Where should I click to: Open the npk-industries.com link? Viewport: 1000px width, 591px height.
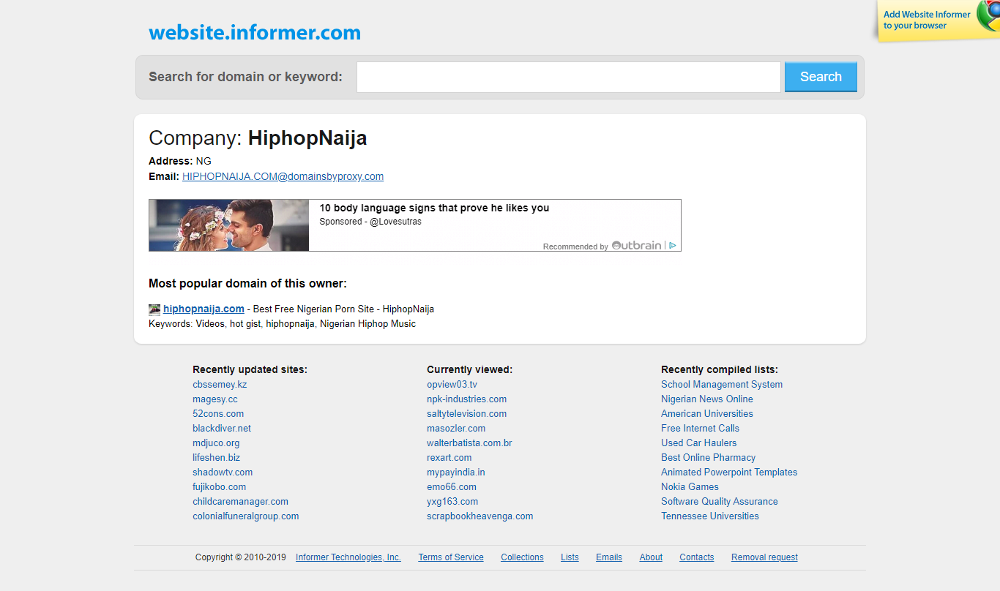click(466, 399)
